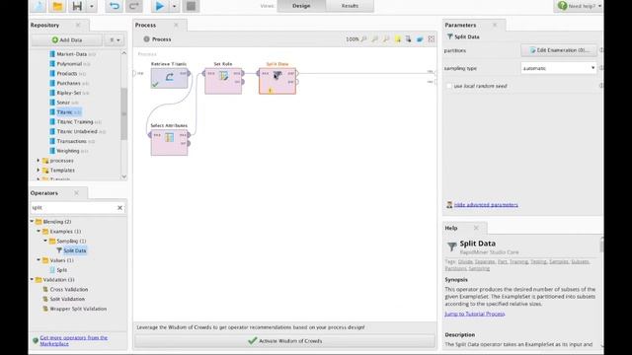The image size is (632, 355).
Task: Click Hide advanced parameters link
Action: (486, 205)
